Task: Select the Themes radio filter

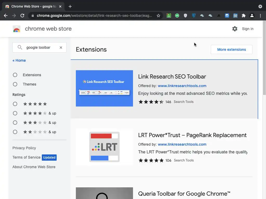Action: (15, 84)
